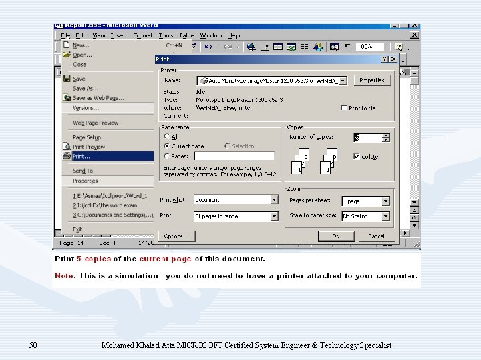Image resolution: width=481 pixels, height=360 pixels.
Task: Click the Print dialog help question mark
Action: pos(384,59)
